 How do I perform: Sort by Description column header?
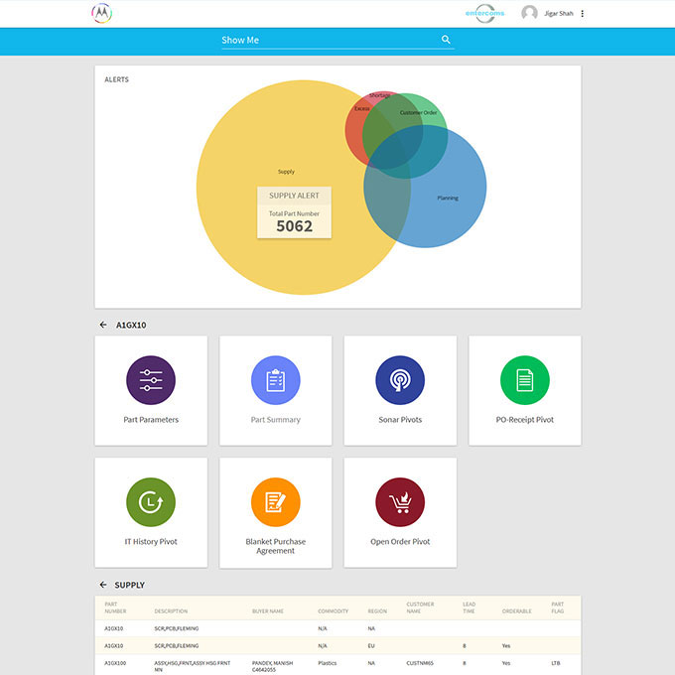(x=171, y=610)
